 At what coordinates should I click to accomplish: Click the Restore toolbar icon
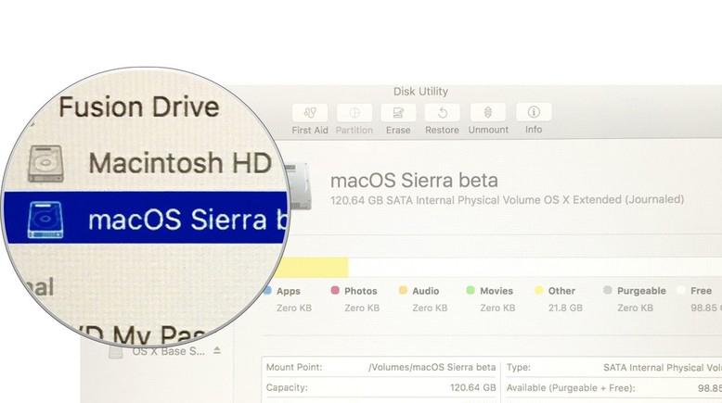pos(442,113)
